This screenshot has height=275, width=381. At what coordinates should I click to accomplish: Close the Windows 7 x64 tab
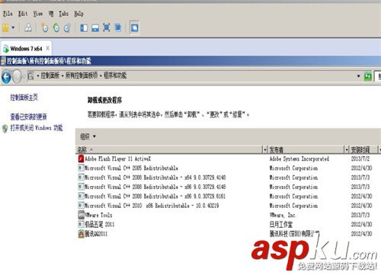coord(47,48)
